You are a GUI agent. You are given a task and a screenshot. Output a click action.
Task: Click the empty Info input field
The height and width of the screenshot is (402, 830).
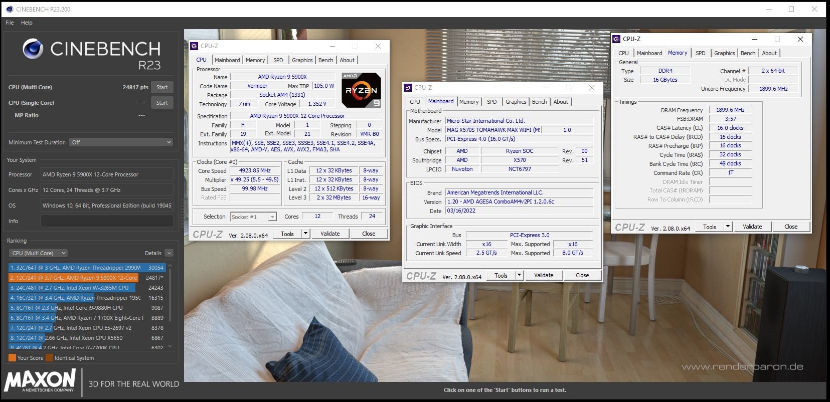107,221
